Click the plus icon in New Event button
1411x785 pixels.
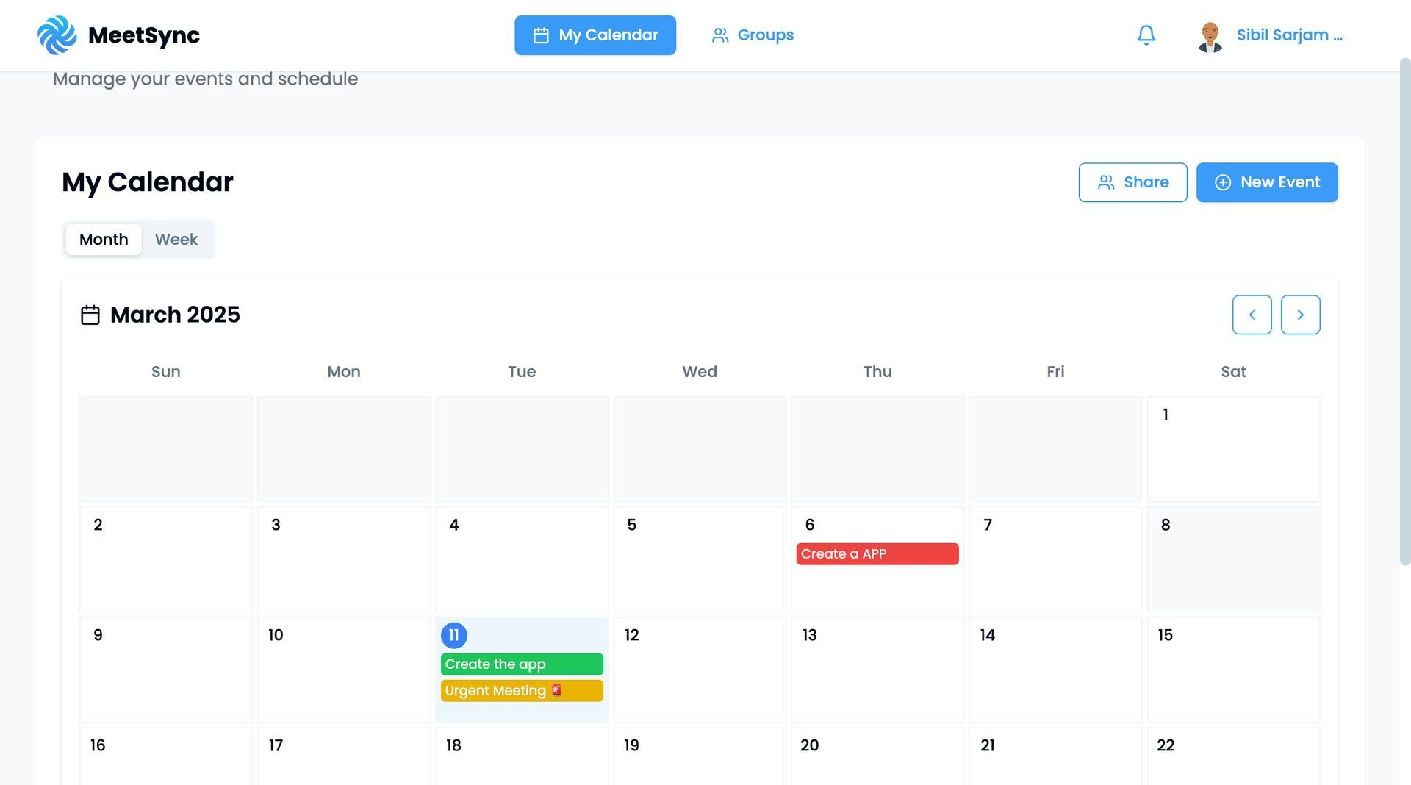(x=1222, y=182)
